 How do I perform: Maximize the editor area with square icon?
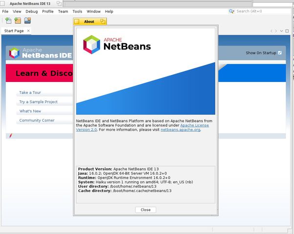(287, 31)
